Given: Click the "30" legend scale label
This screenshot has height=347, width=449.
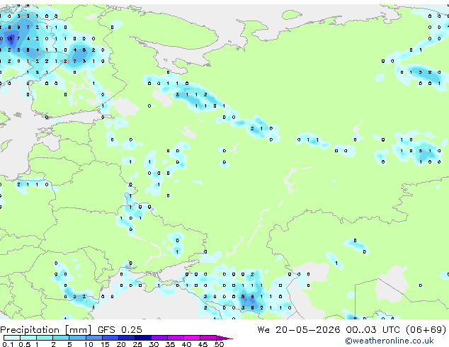Looking at the screenshot, I should [x=154, y=344].
